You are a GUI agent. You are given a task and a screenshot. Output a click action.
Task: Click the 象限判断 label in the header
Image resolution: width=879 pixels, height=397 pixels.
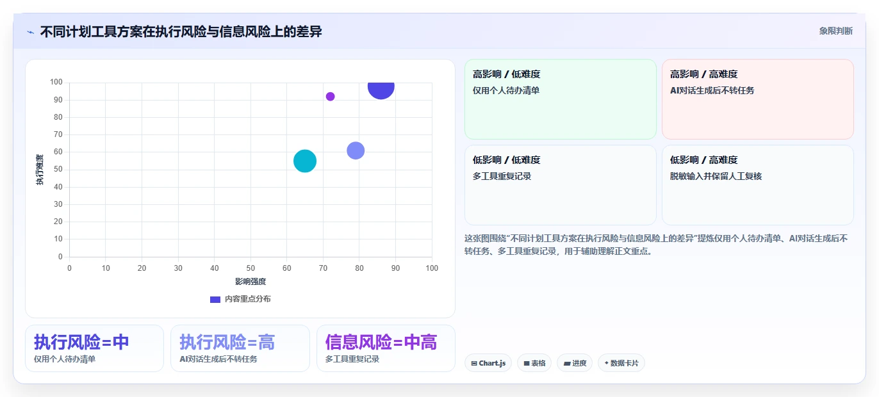835,31
